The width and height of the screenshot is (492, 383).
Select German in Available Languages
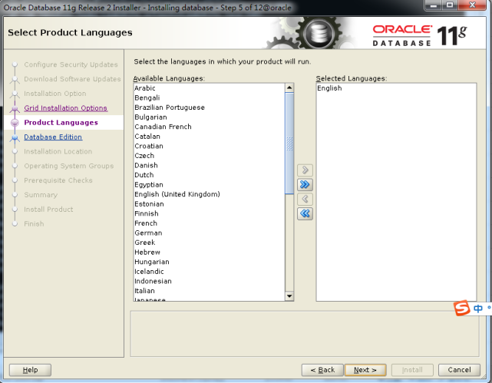(209, 233)
